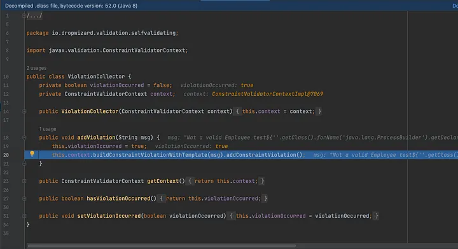Expand the getContext method fold at line 23
This screenshot has width=458, height=249.
click(x=24, y=181)
